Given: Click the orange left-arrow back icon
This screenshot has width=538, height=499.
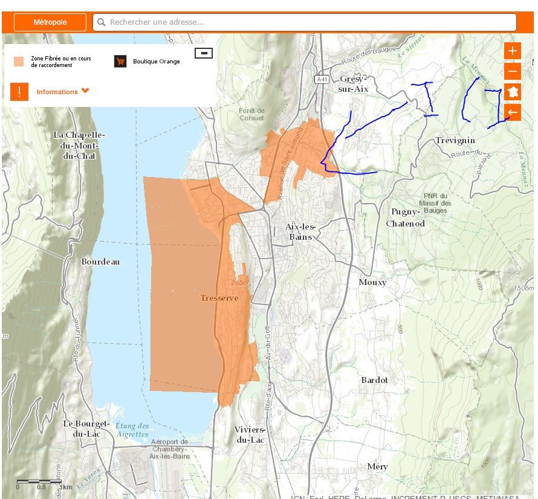Looking at the screenshot, I should pyautogui.click(x=512, y=112).
